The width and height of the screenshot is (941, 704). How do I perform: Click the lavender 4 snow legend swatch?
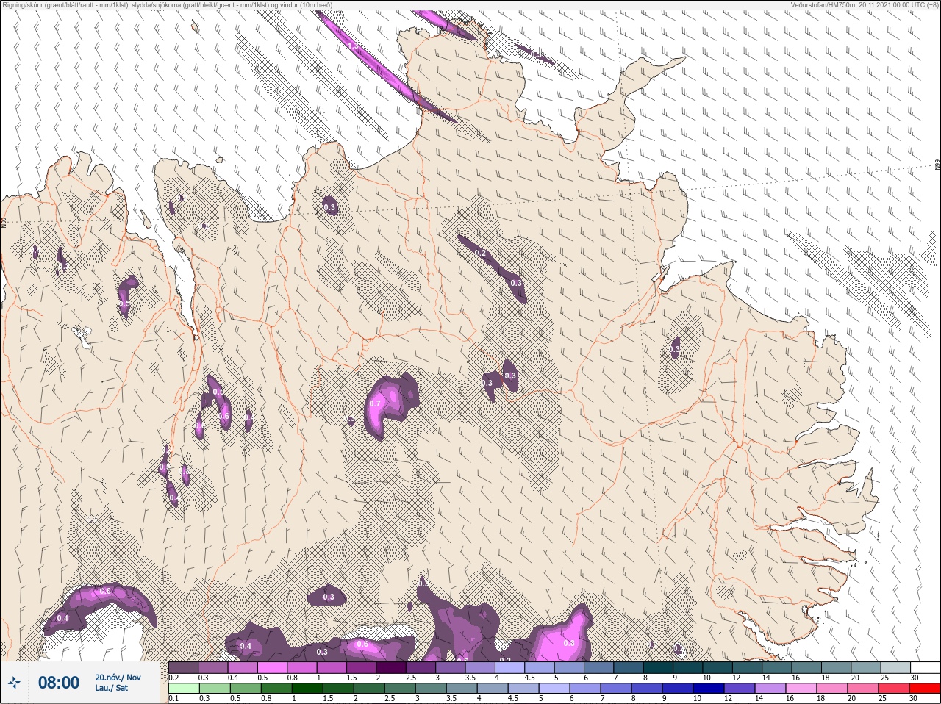(510, 667)
